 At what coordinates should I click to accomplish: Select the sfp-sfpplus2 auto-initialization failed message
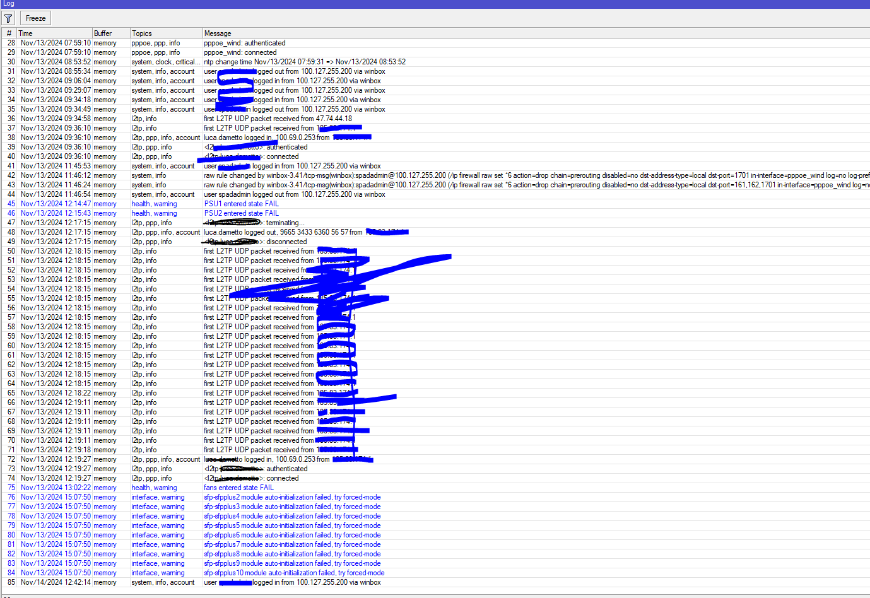click(292, 497)
